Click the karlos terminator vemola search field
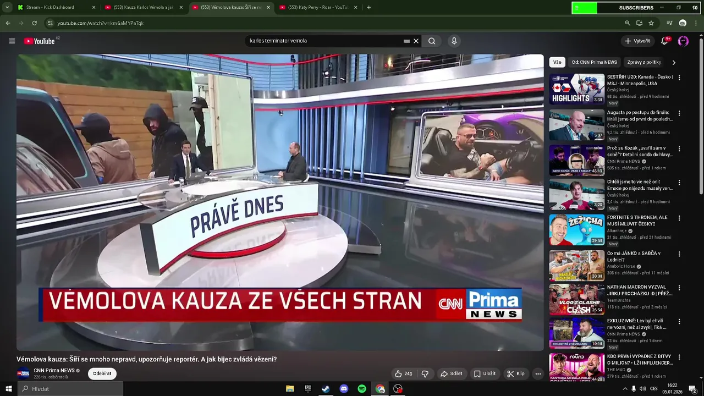 pyautogui.click(x=324, y=41)
